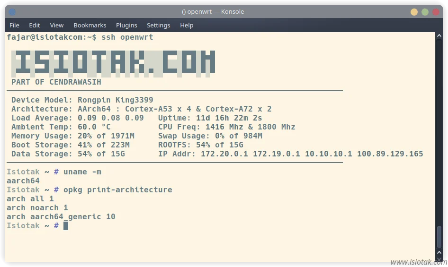Image resolution: width=448 pixels, height=267 pixels.
Task: Open the Bookmarks menu
Action: [x=90, y=25]
